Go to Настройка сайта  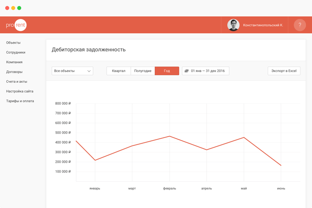point(20,91)
